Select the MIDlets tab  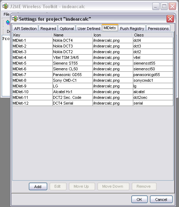point(110,28)
